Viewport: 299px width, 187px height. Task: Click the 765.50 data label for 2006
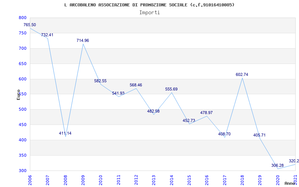[x=30, y=25]
